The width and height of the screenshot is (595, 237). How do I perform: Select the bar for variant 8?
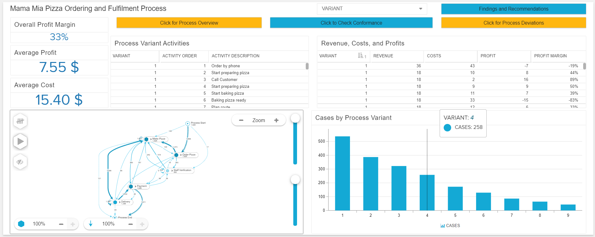(x=540, y=206)
